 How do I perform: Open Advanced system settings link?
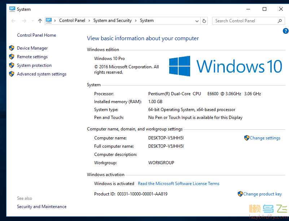click(41, 74)
